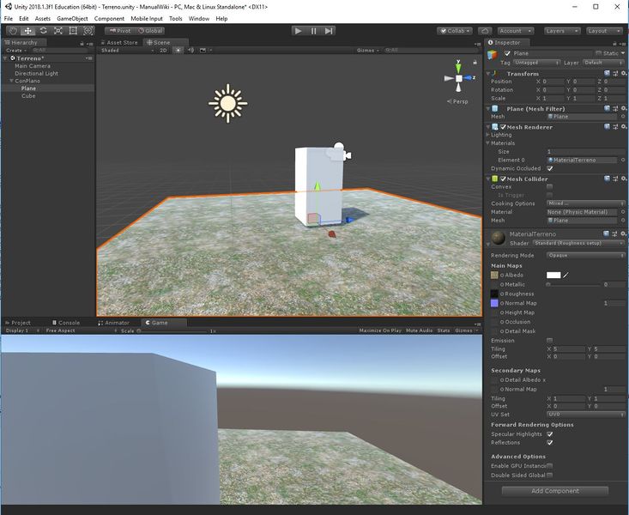Image resolution: width=629 pixels, height=515 pixels.
Task: Toggle Reflections checkbox
Action: coord(549,442)
